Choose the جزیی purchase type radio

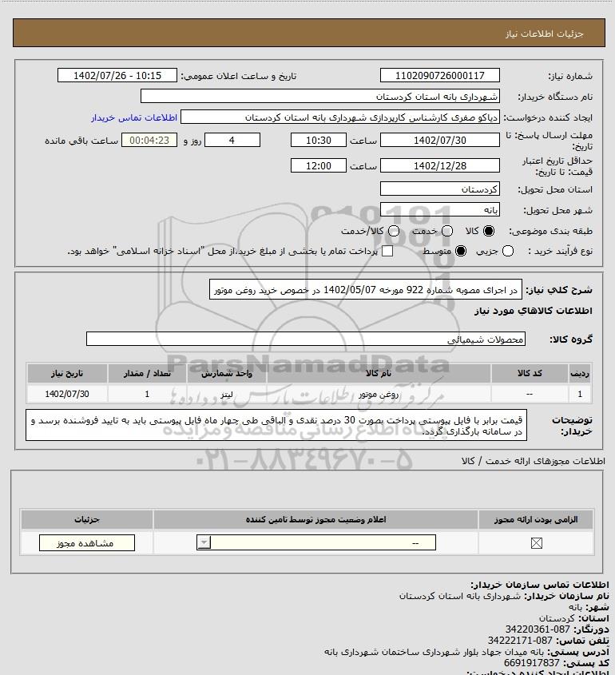pos(508,251)
